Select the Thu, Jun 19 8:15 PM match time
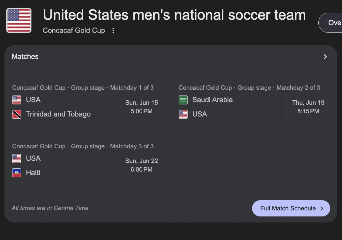 coord(308,107)
